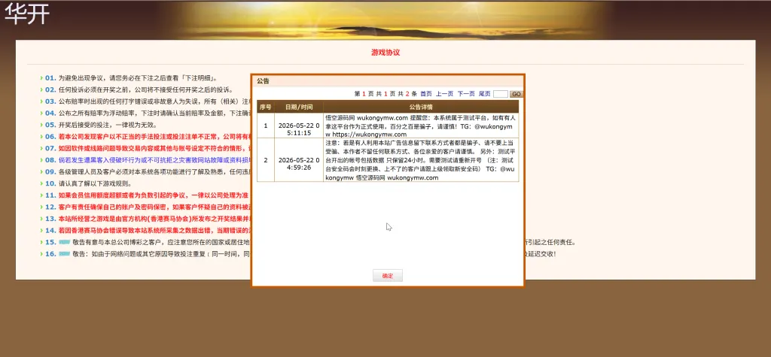Click the 华开 site logo
Screen dimensions: 771x357
pos(27,15)
